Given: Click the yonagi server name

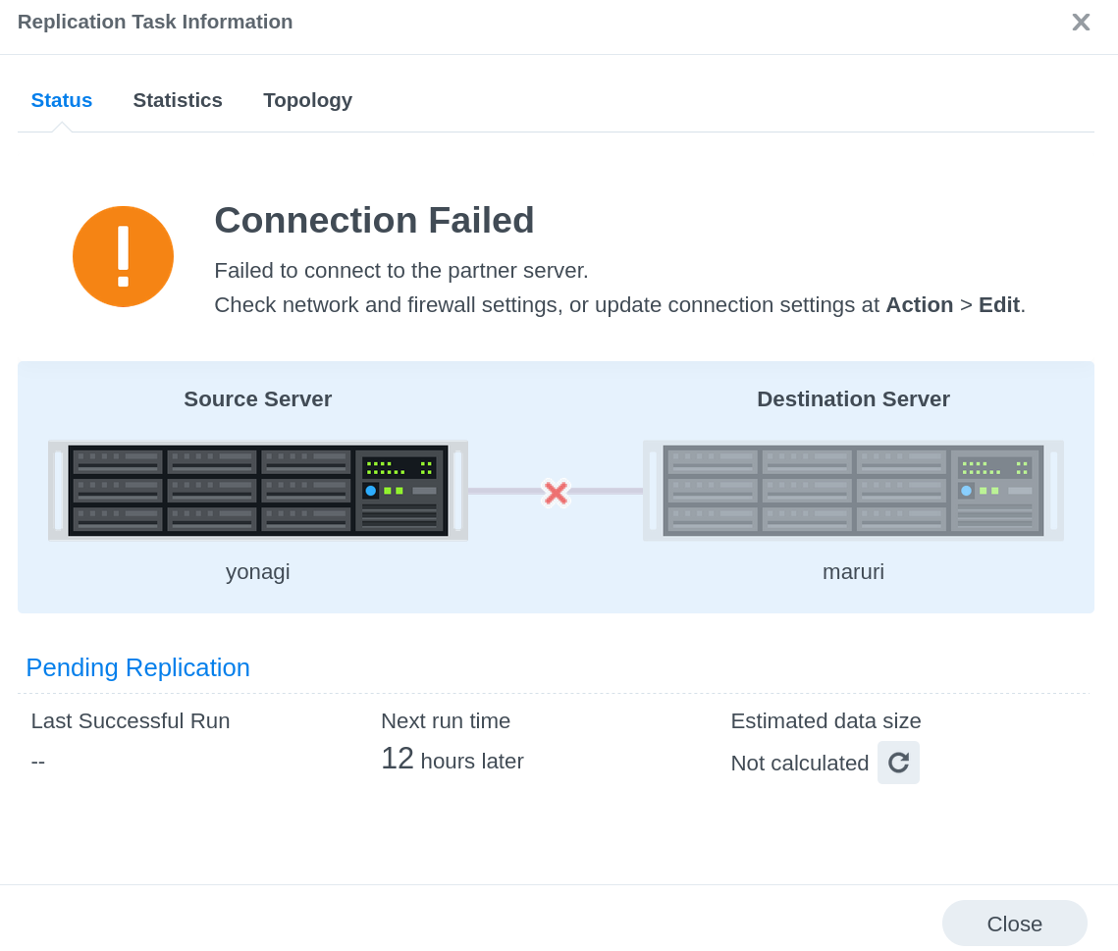Looking at the screenshot, I should [x=258, y=572].
